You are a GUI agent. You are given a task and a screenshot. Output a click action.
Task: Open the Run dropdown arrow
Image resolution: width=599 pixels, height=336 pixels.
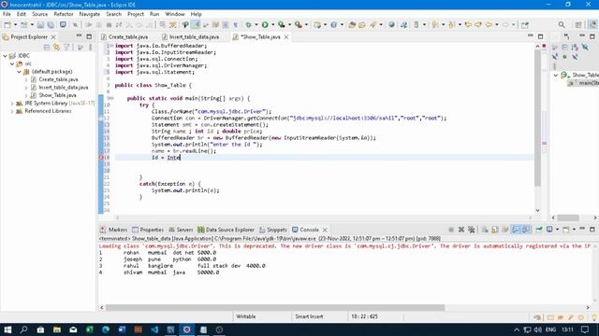(x=272, y=25)
